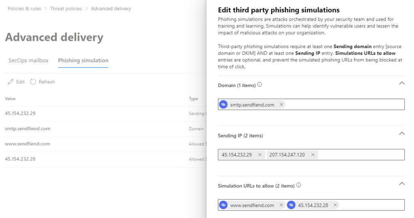This screenshot has height=218, width=414.
Task: Collapse the Domain section chevron
Action: 401,83
